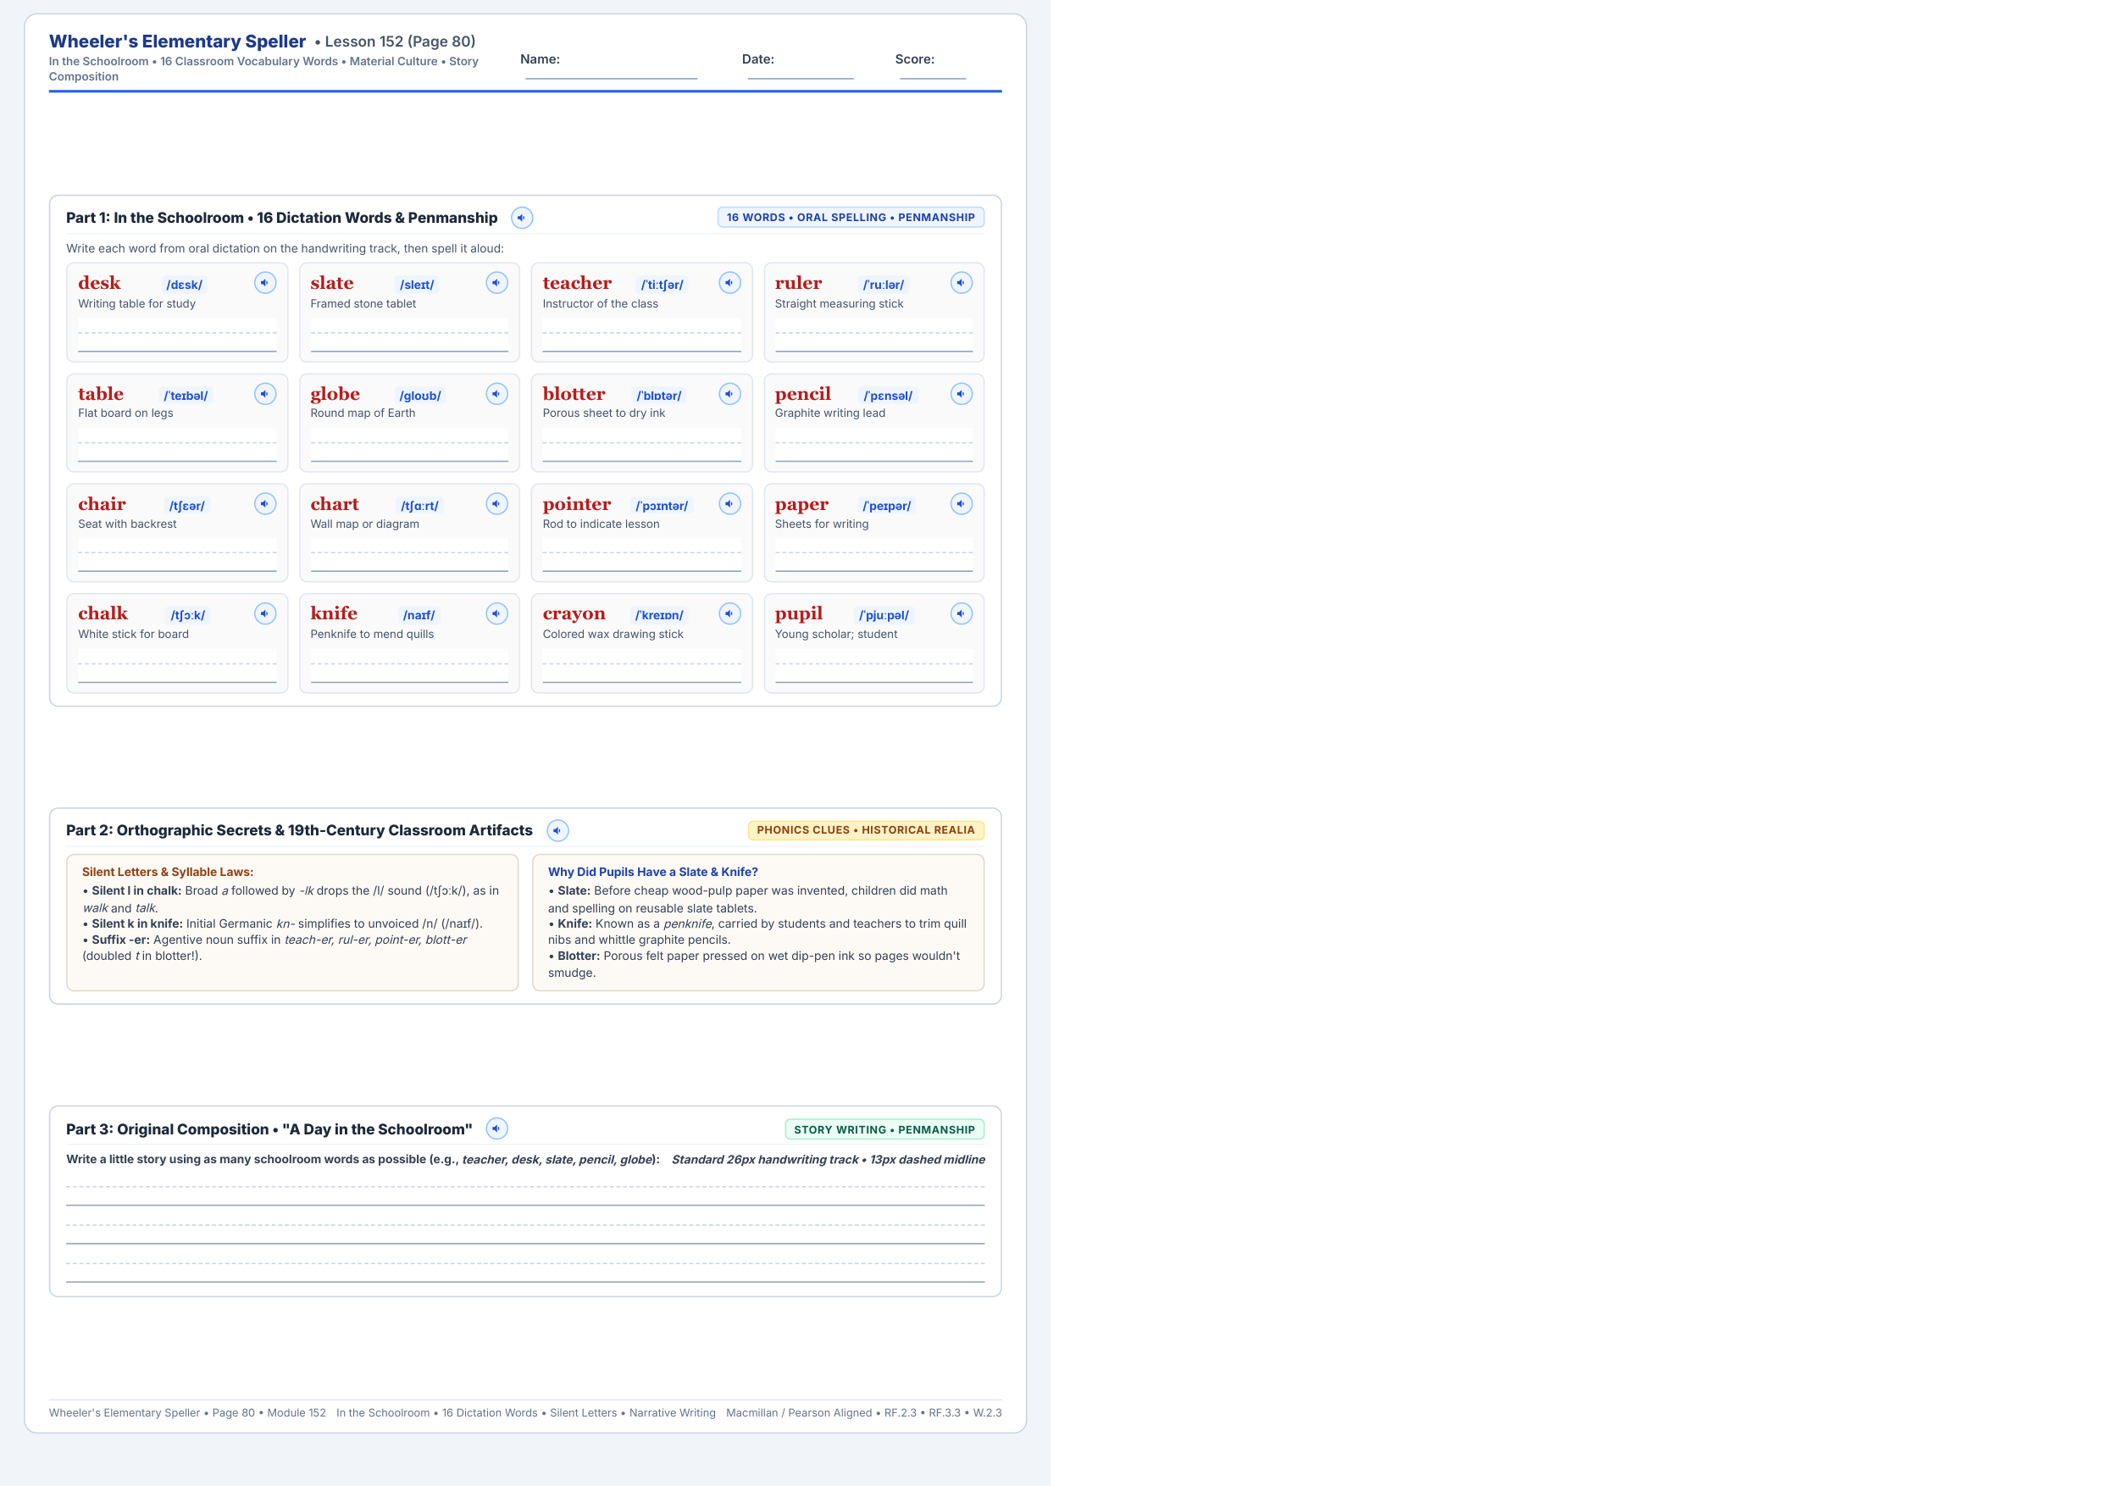
Task: Play Part 2 heading audio
Action: [557, 830]
